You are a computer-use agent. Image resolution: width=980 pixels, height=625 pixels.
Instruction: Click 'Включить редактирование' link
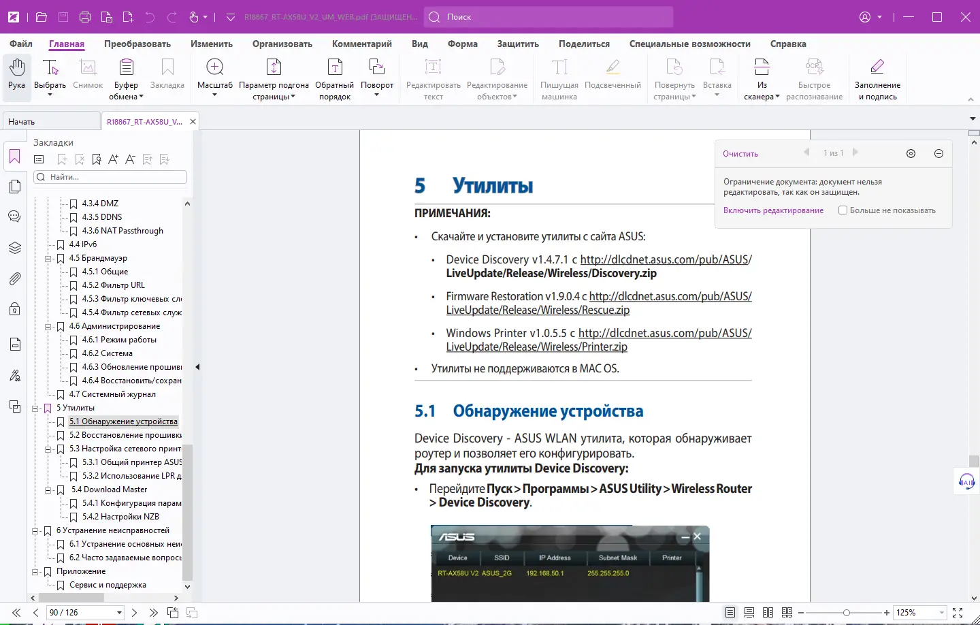click(773, 210)
